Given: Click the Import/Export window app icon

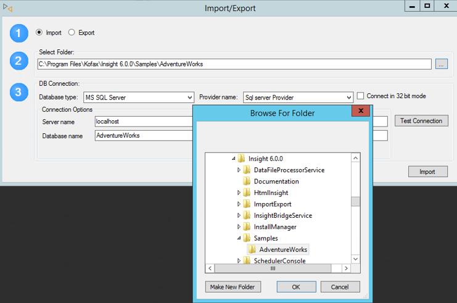Looking at the screenshot, I should pyautogui.click(x=7, y=7).
